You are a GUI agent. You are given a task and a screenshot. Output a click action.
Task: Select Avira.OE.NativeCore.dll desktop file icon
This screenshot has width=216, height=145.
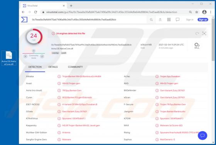click(x=9, y=58)
